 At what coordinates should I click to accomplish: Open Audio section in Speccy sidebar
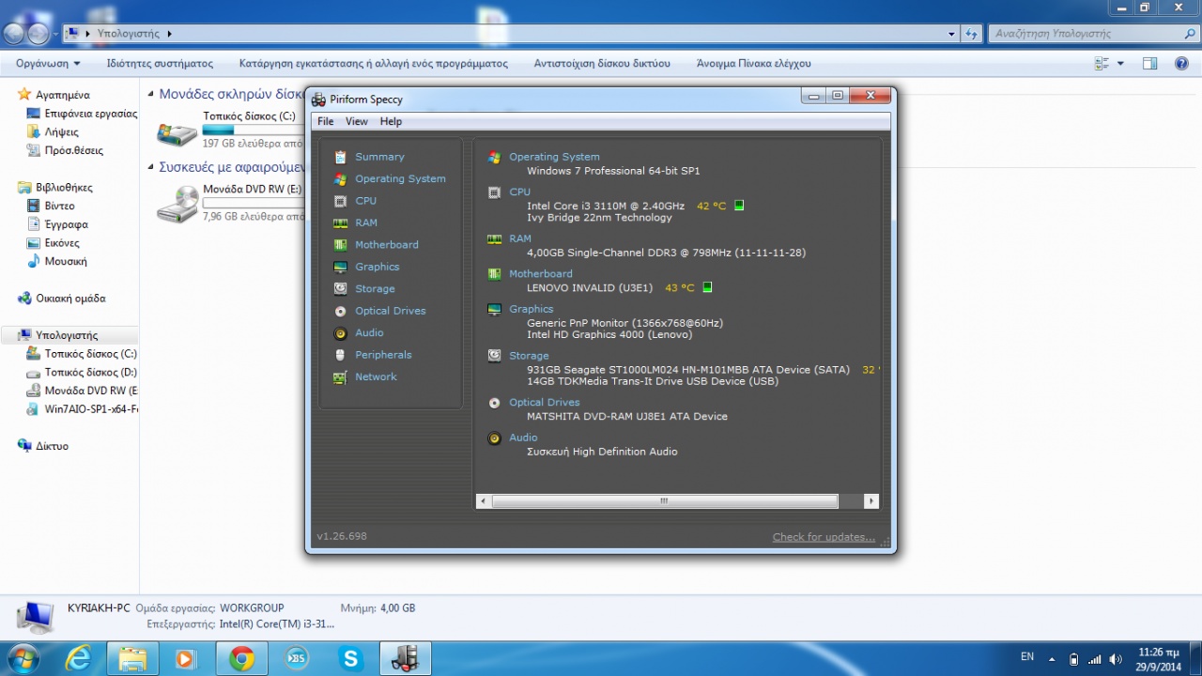pos(369,332)
